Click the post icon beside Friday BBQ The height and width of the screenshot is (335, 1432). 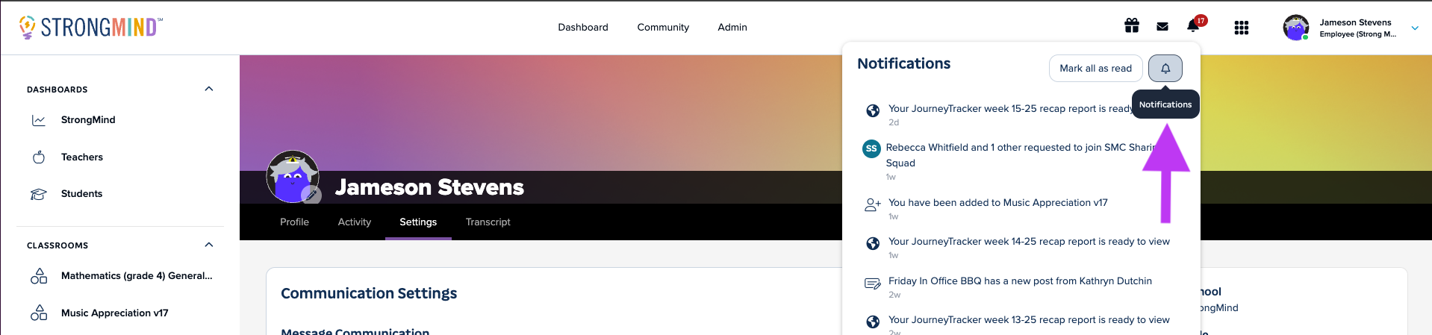click(x=872, y=284)
